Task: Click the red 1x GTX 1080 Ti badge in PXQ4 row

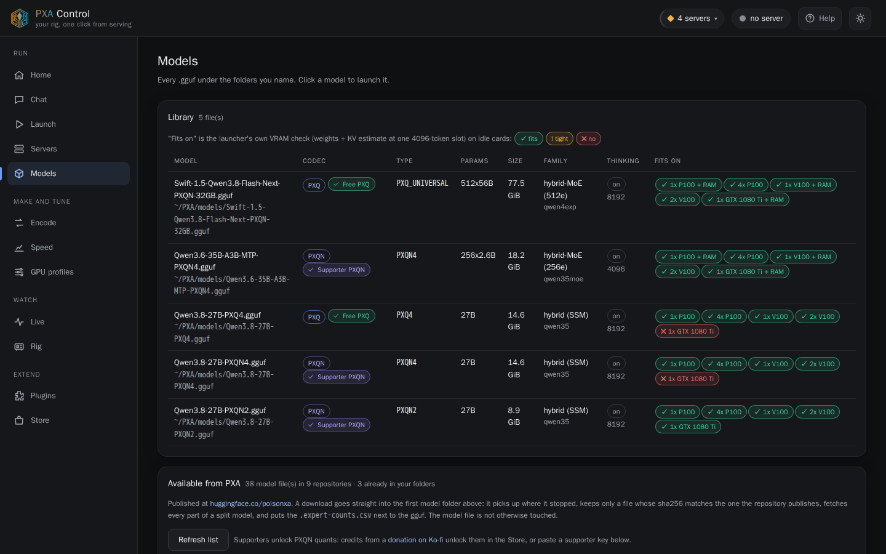Action: [x=687, y=331]
